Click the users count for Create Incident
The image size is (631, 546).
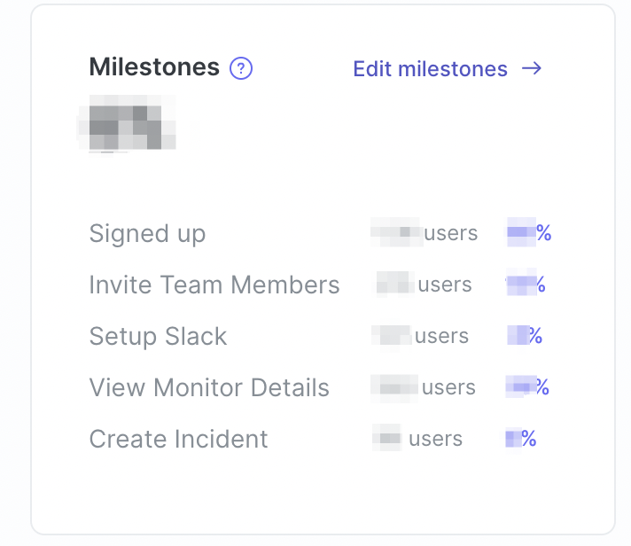[417, 438]
